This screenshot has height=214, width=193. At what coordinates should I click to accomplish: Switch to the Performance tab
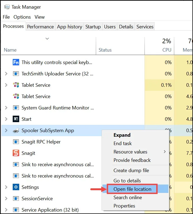(x=40, y=26)
